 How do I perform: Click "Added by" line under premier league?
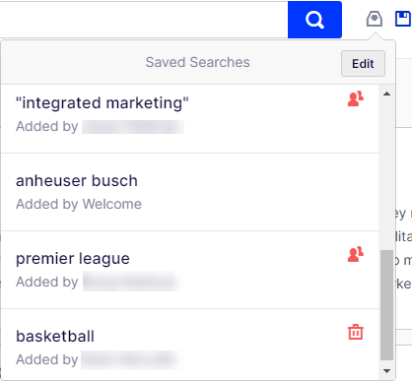click(x=98, y=282)
